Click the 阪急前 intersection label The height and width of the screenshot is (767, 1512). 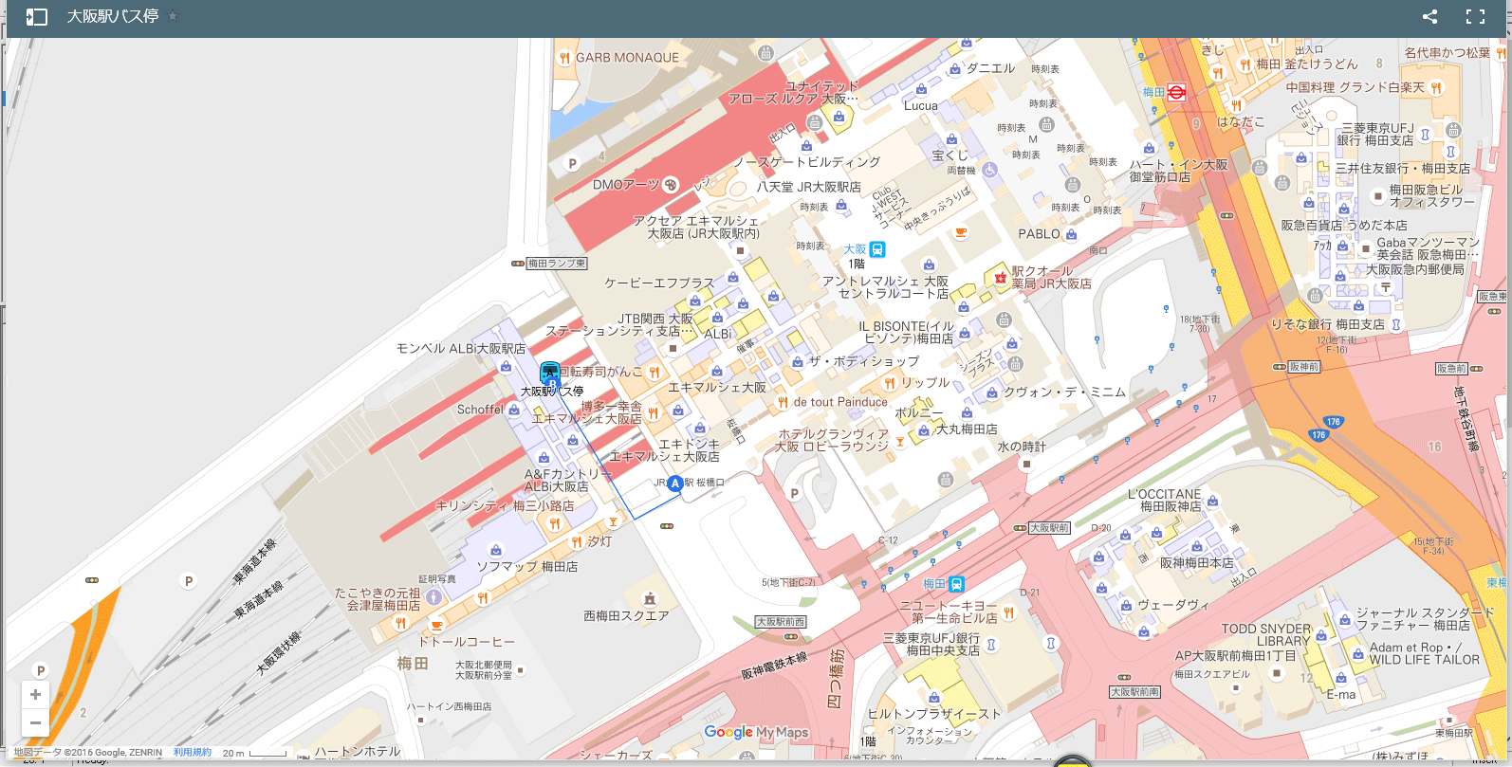[1451, 369]
